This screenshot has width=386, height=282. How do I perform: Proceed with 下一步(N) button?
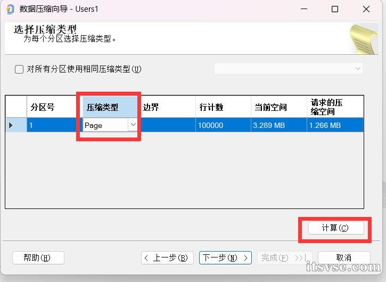[x=225, y=258]
